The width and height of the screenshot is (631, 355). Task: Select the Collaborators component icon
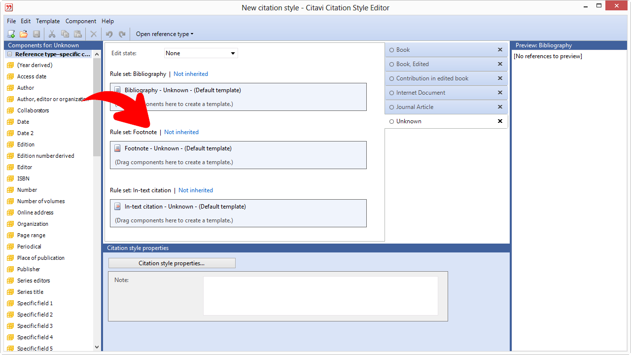pyautogui.click(x=10, y=110)
